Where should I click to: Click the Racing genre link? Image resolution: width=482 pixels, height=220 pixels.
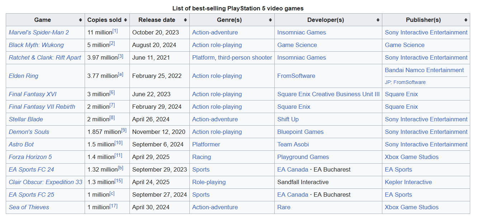(x=202, y=157)
